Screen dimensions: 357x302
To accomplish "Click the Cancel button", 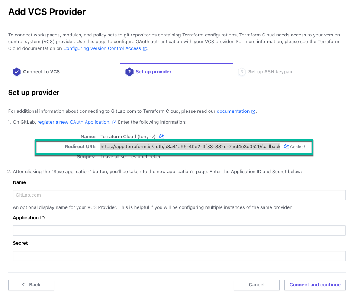I will (256, 284).
